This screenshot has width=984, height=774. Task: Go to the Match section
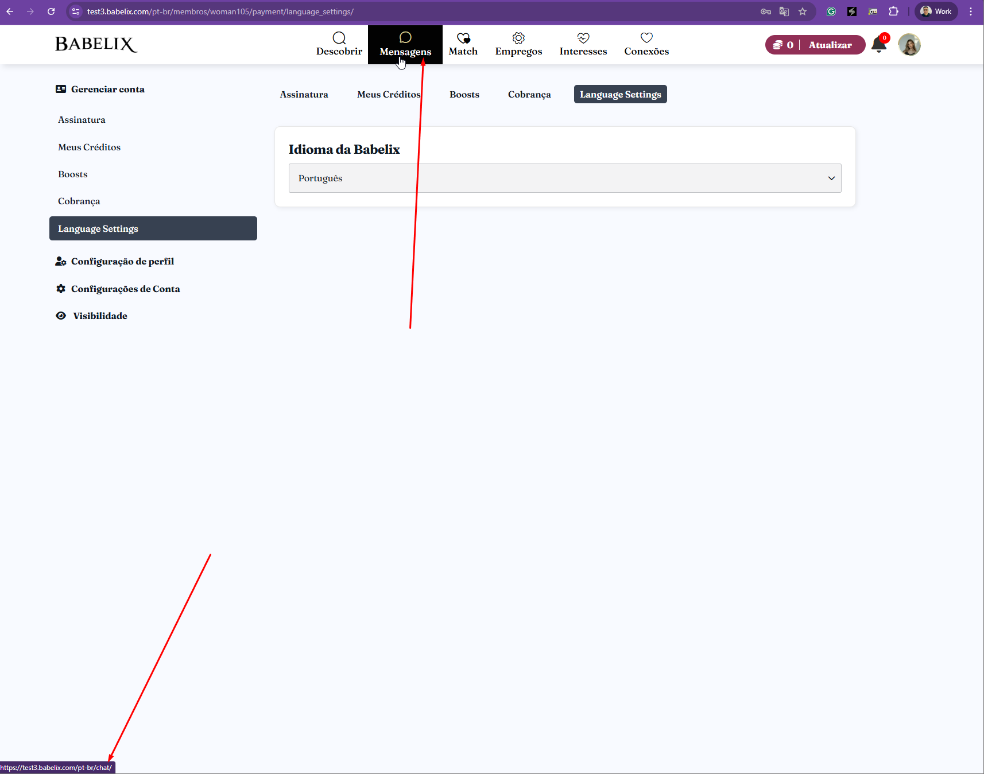pos(463,45)
